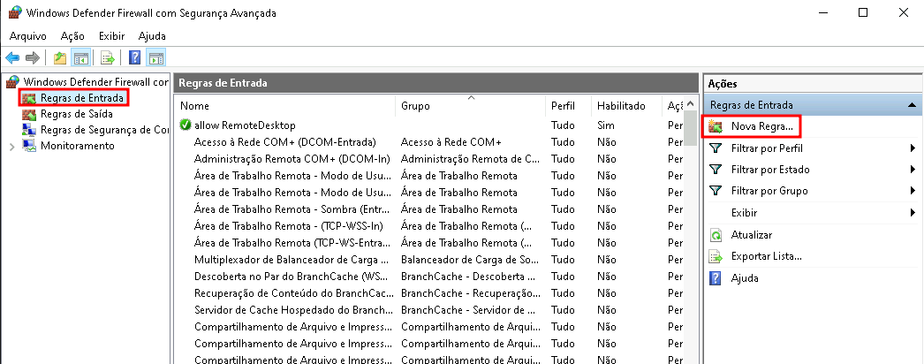
Task: Select Descoberta no Par do BranchCache rule
Action: (292, 277)
